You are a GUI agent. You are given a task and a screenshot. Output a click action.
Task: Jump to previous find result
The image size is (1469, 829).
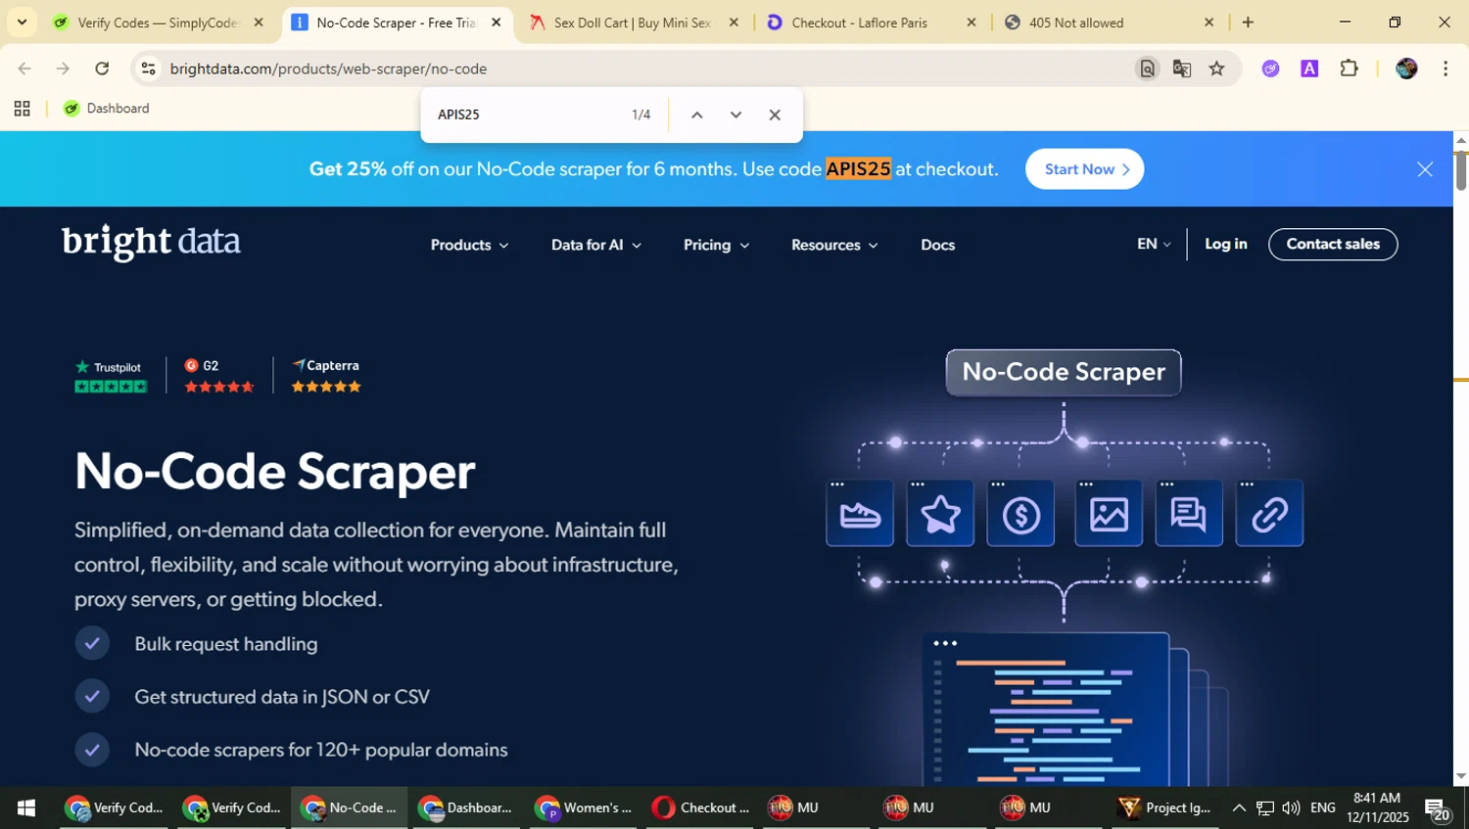pyautogui.click(x=696, y=115)
